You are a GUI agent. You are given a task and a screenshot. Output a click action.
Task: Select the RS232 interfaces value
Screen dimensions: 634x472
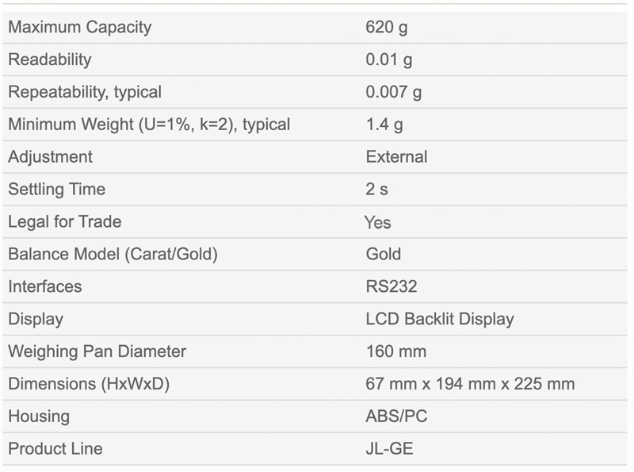click(x=391, y=286)
